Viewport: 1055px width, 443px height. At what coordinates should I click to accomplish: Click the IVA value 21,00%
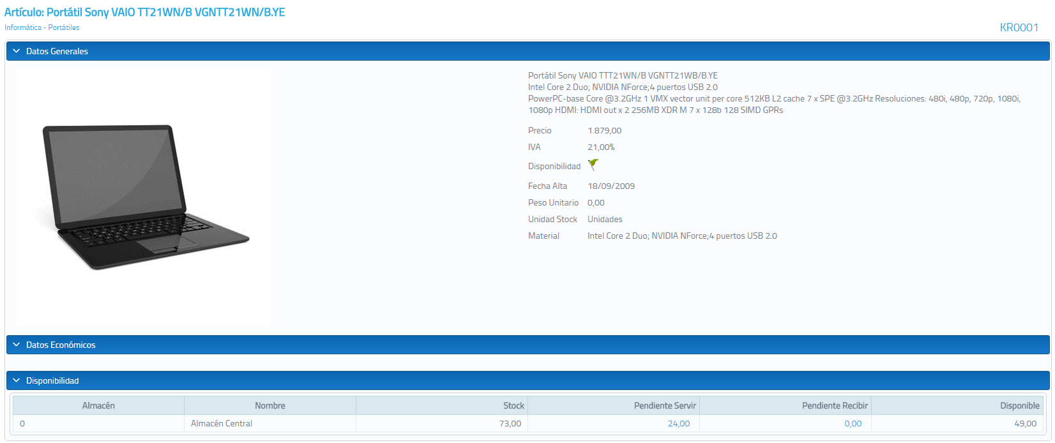[601, 147]
